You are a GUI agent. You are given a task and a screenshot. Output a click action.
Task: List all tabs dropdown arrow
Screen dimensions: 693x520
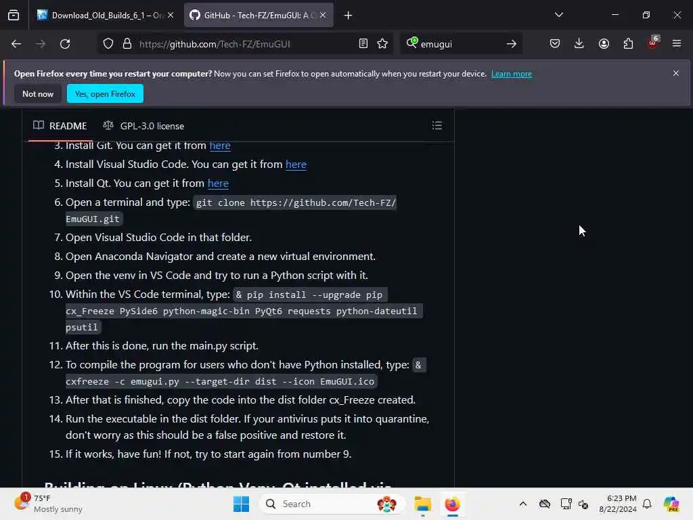coord(558,15)
